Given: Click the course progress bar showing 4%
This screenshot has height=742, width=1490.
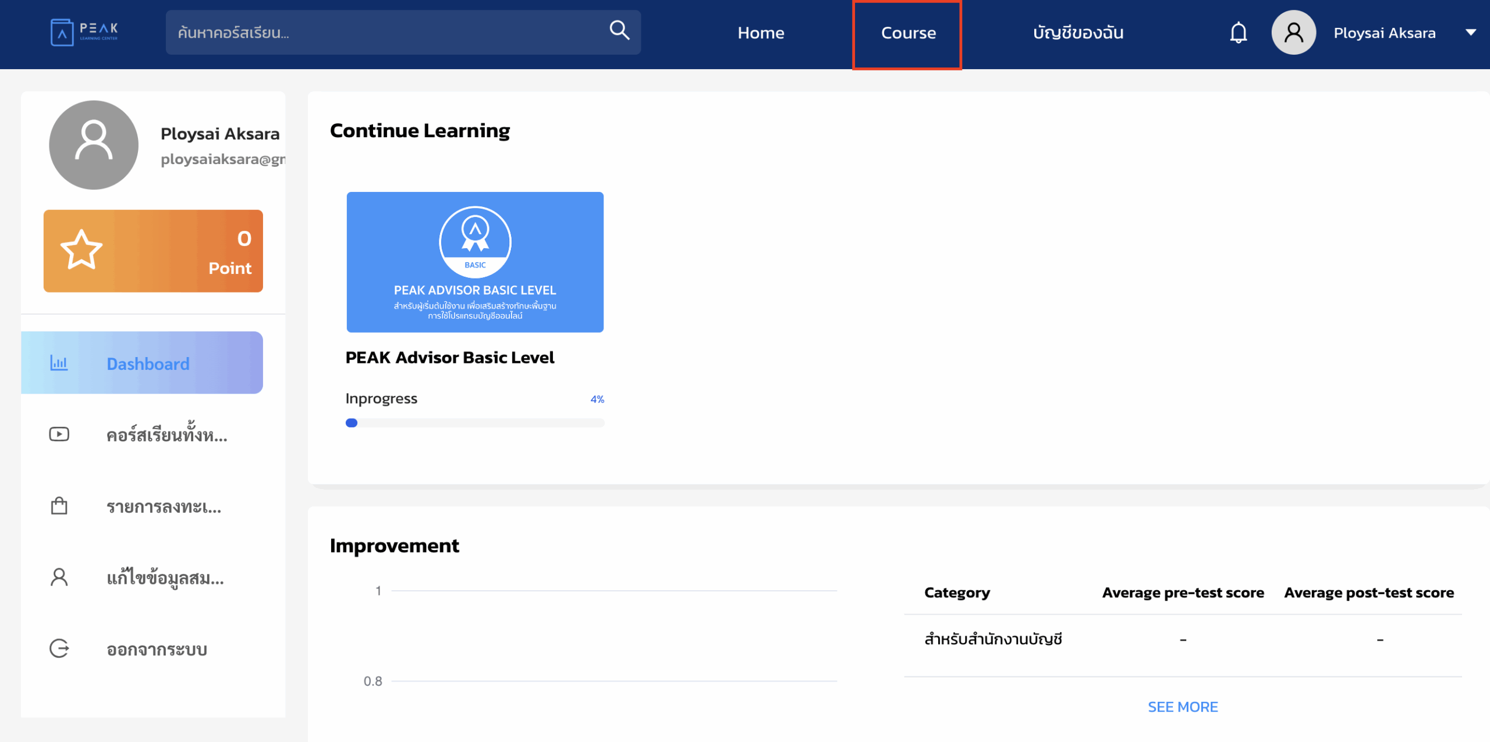Looking at the screenshot, I should (475, 423).
